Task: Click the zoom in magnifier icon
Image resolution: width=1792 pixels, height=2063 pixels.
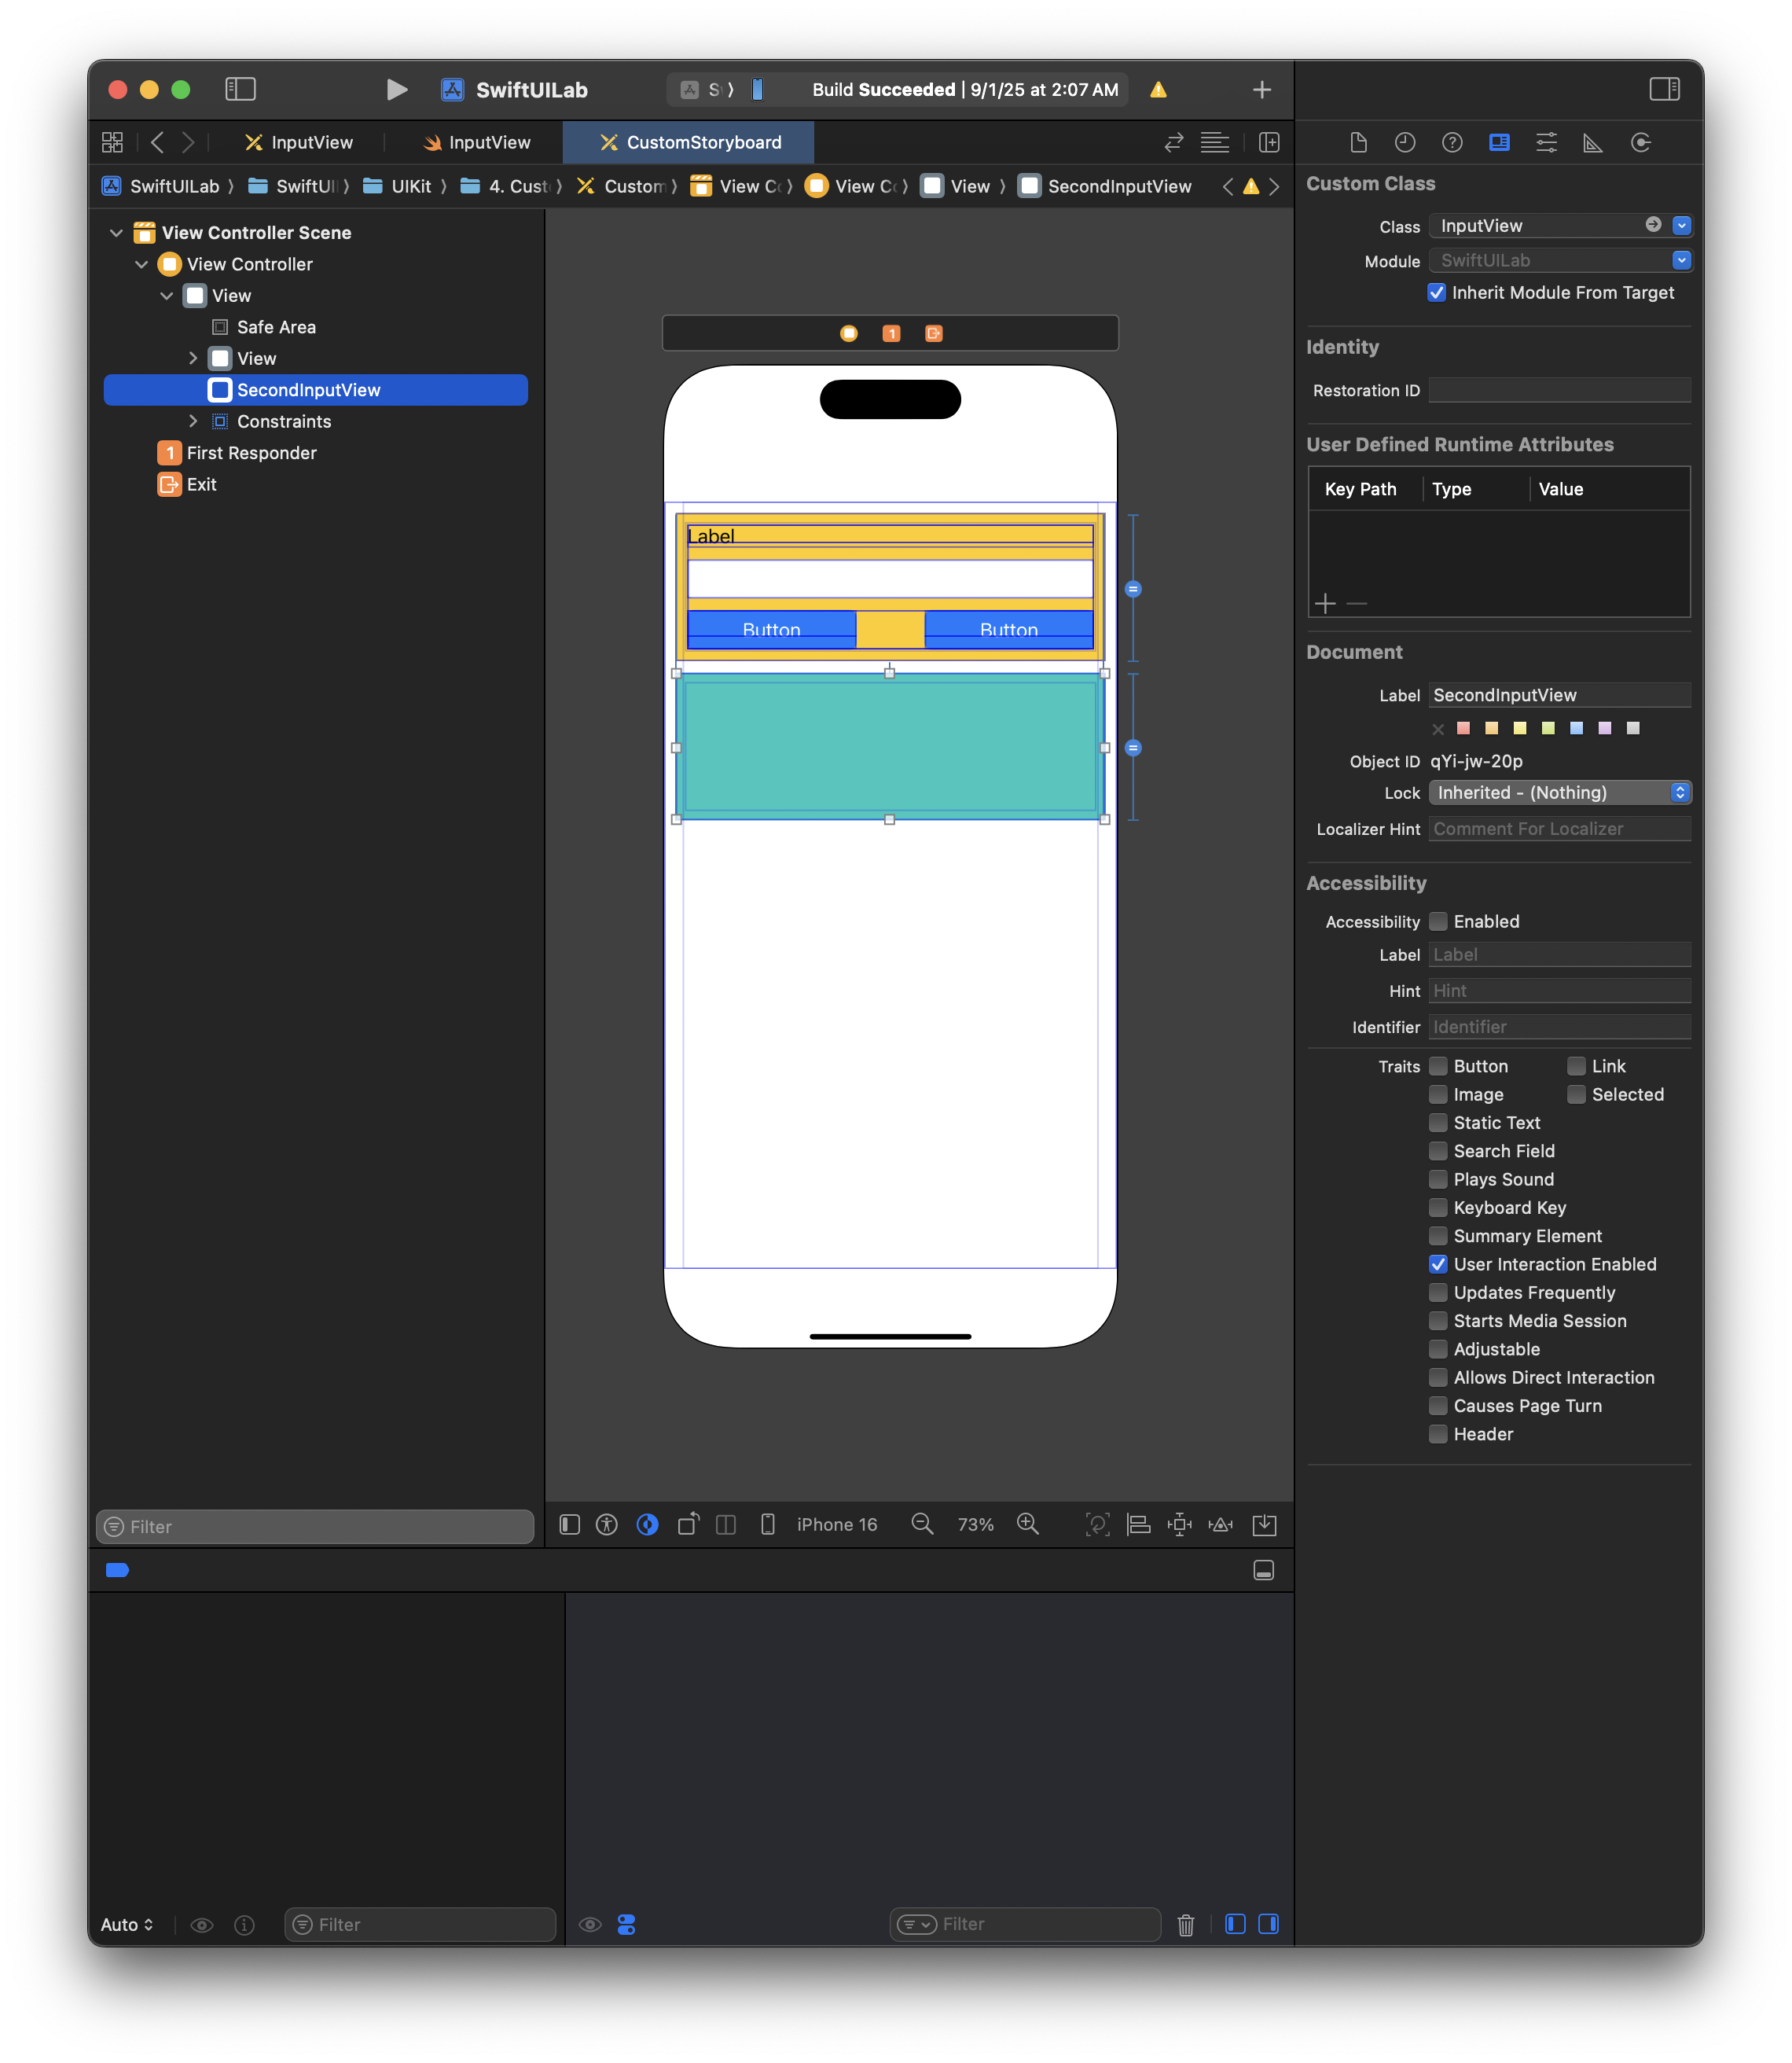Action: 1028,1524
